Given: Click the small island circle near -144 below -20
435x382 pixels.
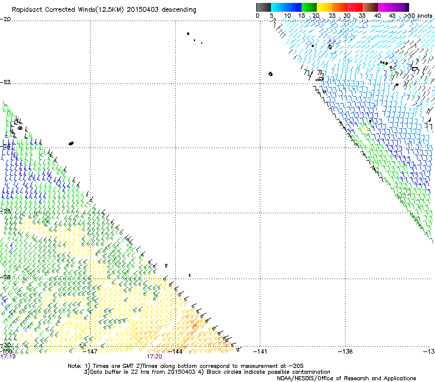Looking at the screenshot, I should coord(188,34).
